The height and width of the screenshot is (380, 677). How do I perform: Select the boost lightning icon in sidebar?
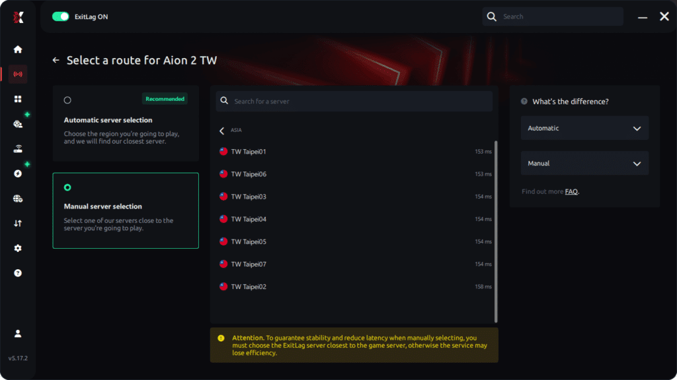17,172
